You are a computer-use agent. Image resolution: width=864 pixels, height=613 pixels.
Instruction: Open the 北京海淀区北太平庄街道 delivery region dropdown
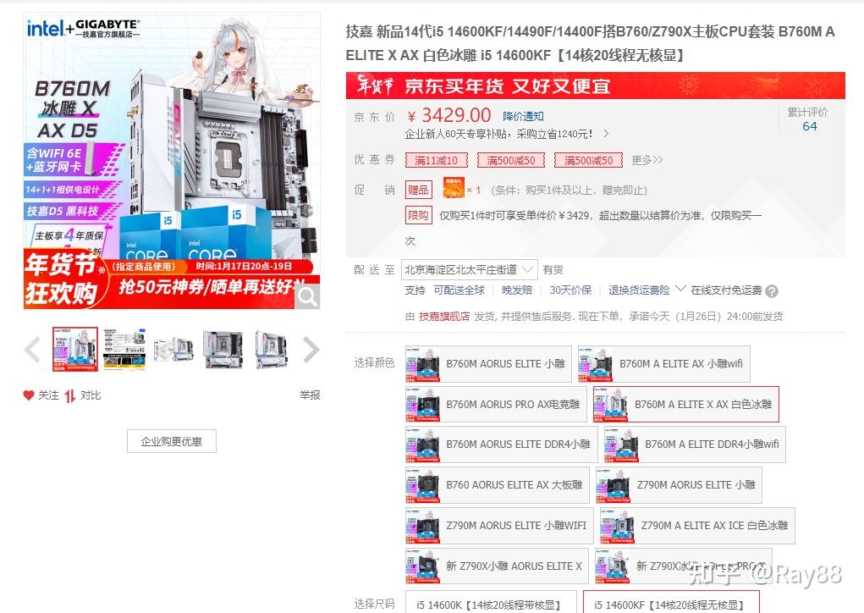469,268
